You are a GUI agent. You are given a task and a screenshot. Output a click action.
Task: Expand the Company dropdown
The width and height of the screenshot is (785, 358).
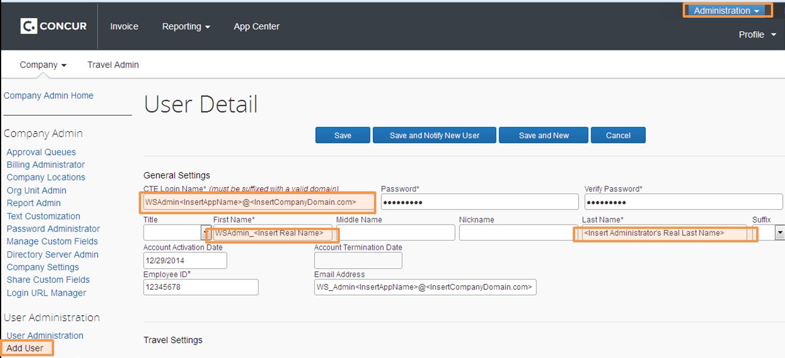point(43,65)
